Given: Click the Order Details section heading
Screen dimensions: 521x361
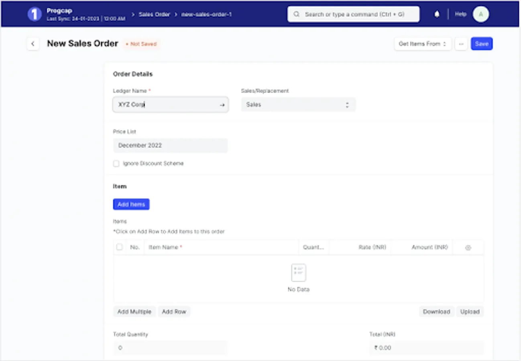Looking at the screenshot, I should [133, 74].
